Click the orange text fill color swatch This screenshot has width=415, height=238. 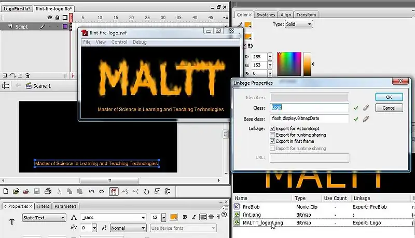[174, 217]
